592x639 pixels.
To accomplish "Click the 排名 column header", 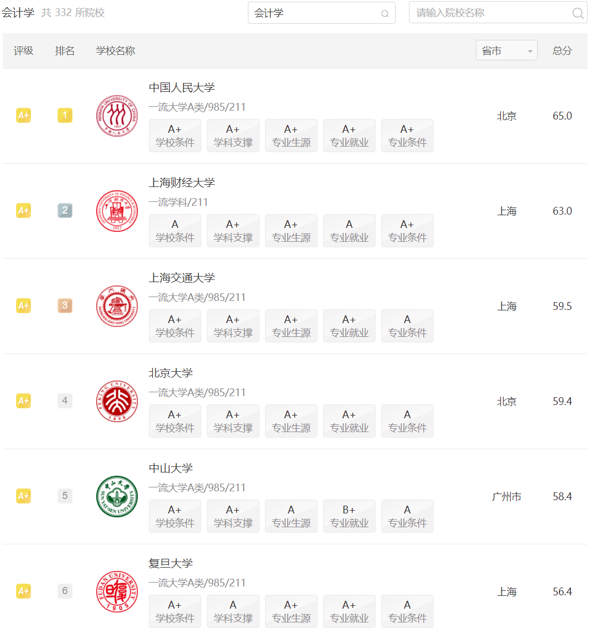I will 65,50.
